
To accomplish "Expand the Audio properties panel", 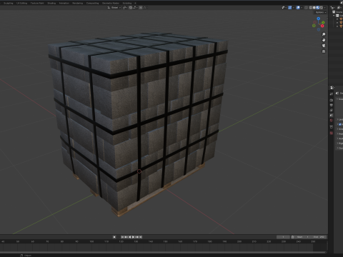I will click(x=339, y=138).
